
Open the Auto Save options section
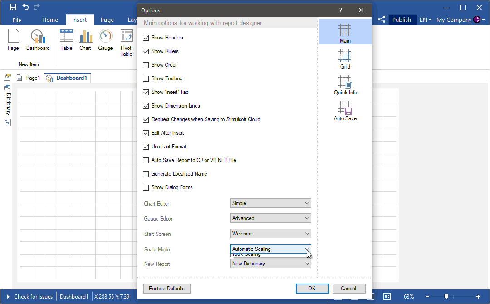[345, 111]
